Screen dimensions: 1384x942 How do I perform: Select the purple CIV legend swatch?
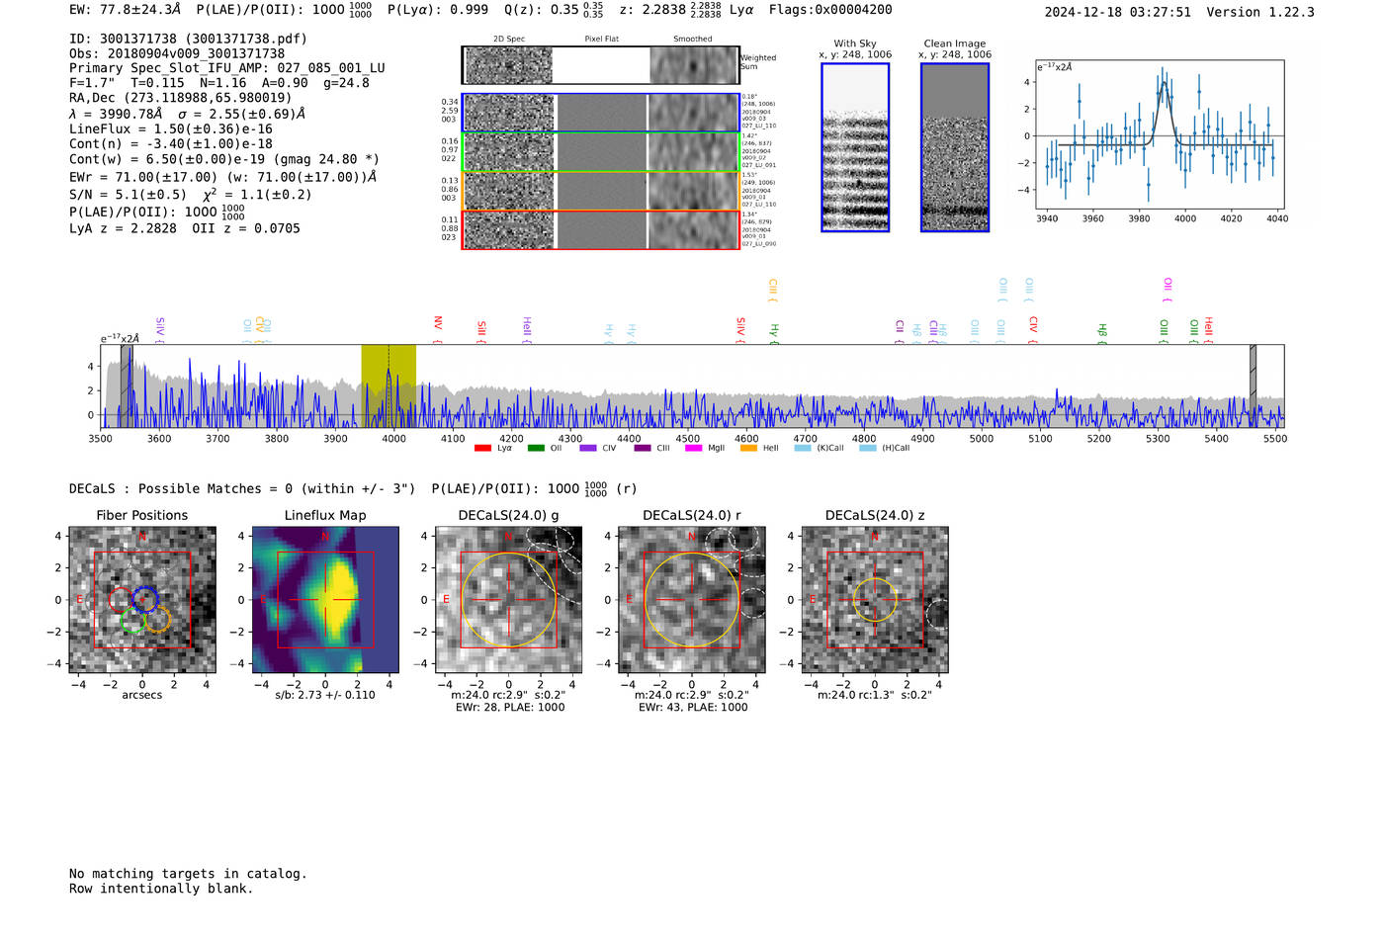(x=588, y=448)
